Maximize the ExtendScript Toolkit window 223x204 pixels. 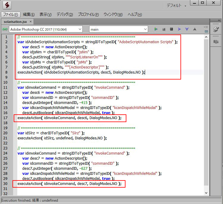pos(202,3)
